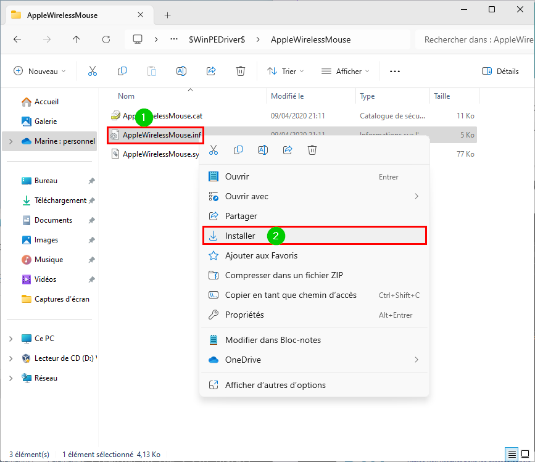
Task: Expand the Marine : personnel tree node
Action: coord(11,141)
